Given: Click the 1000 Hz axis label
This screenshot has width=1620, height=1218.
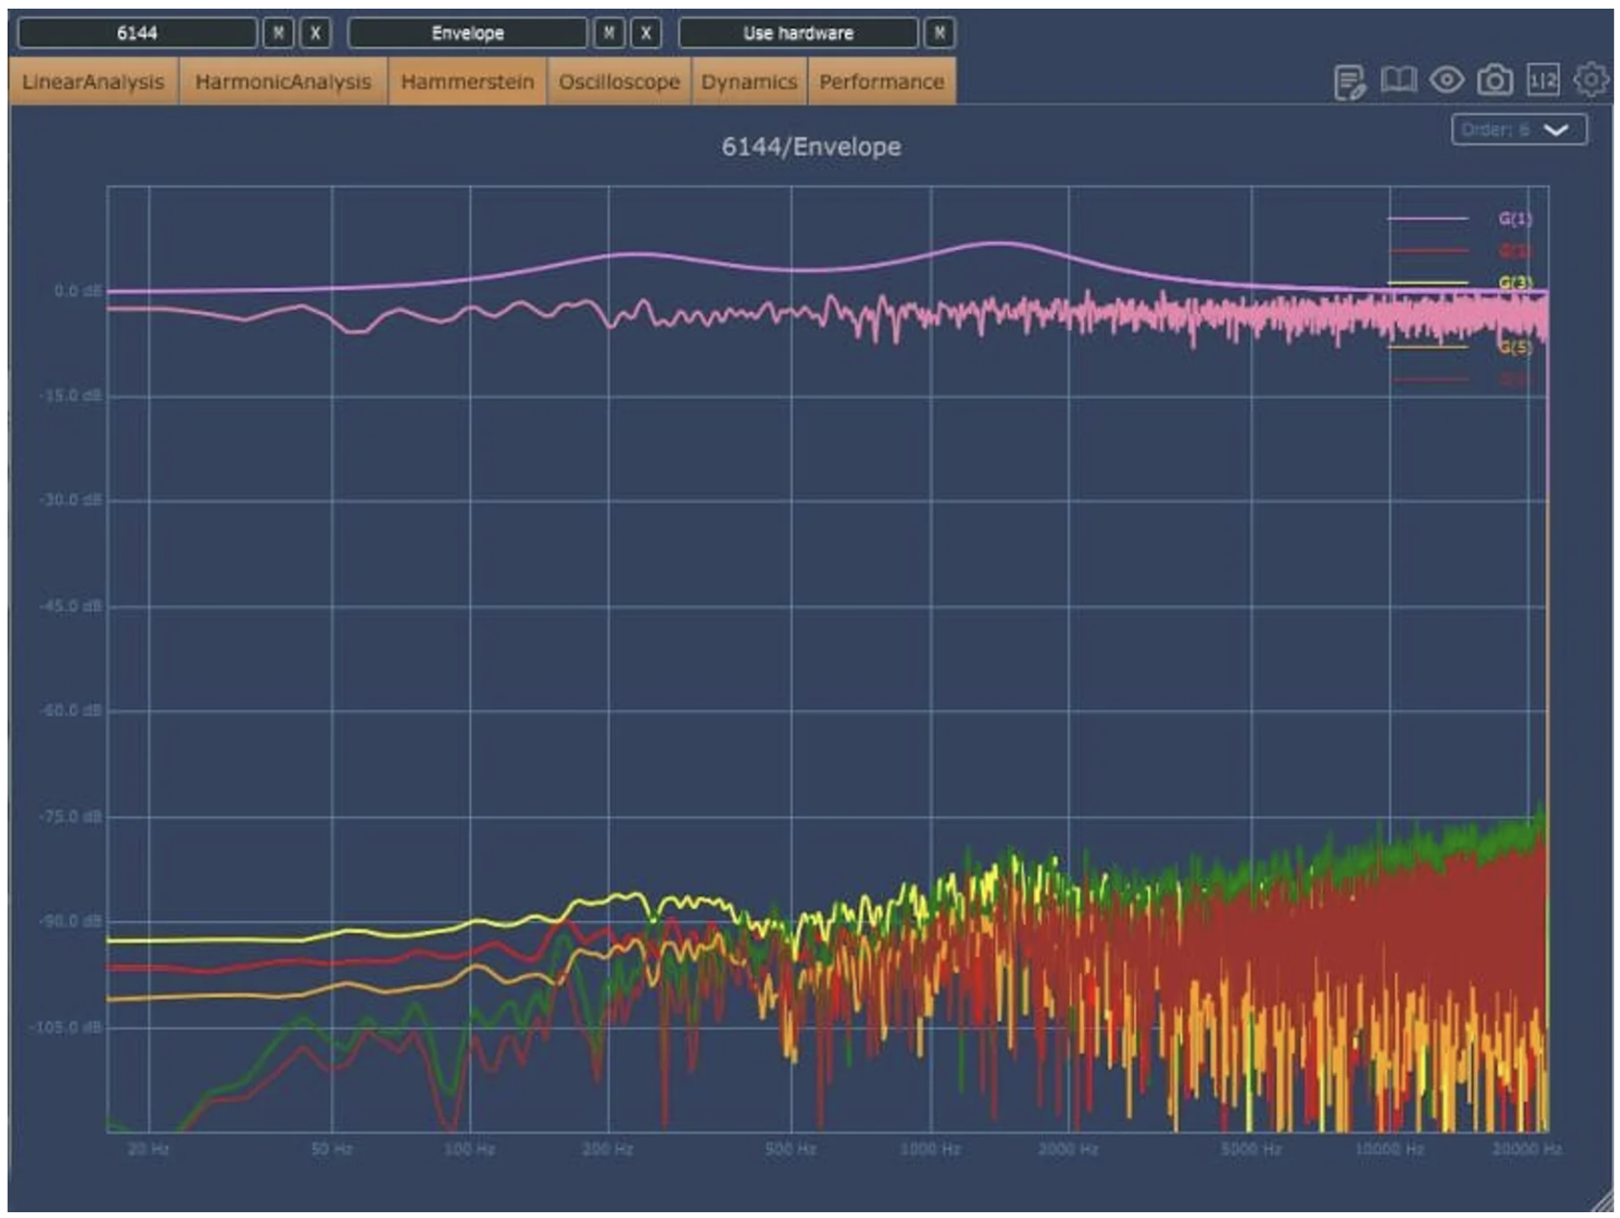Looking at the screenshot, I should point(930,1149).
